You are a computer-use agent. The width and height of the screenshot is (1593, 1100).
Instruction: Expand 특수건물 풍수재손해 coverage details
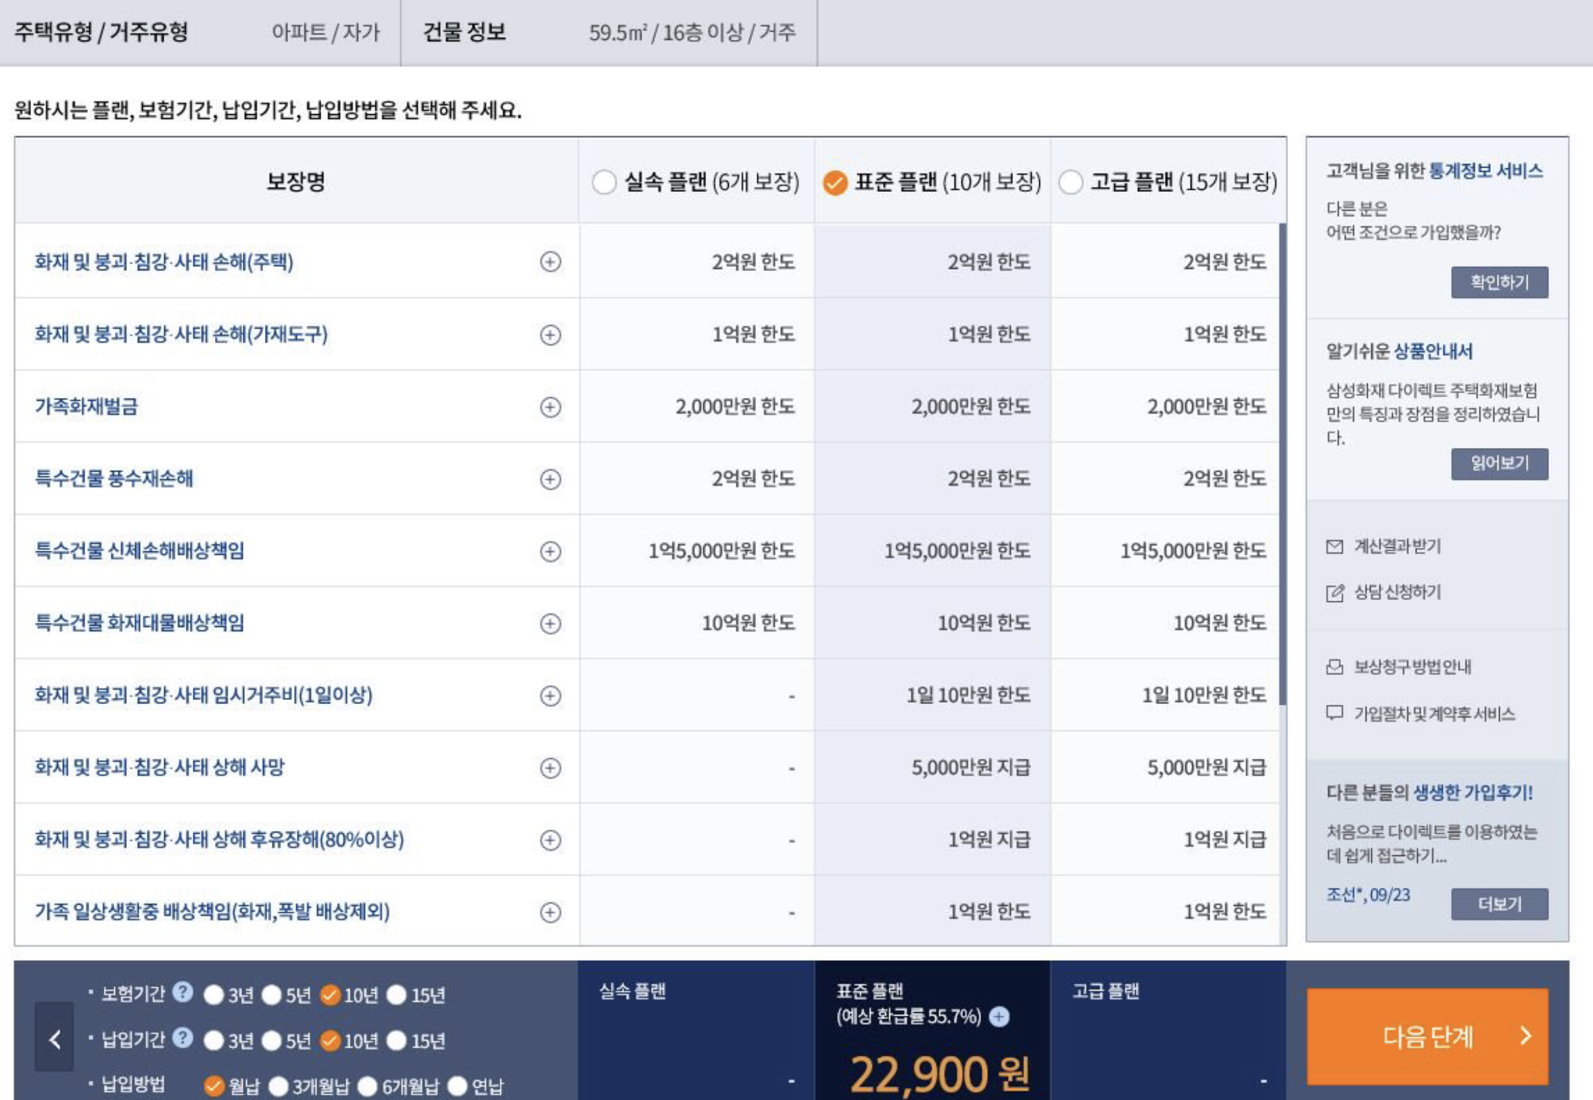(x=550, y=479)
